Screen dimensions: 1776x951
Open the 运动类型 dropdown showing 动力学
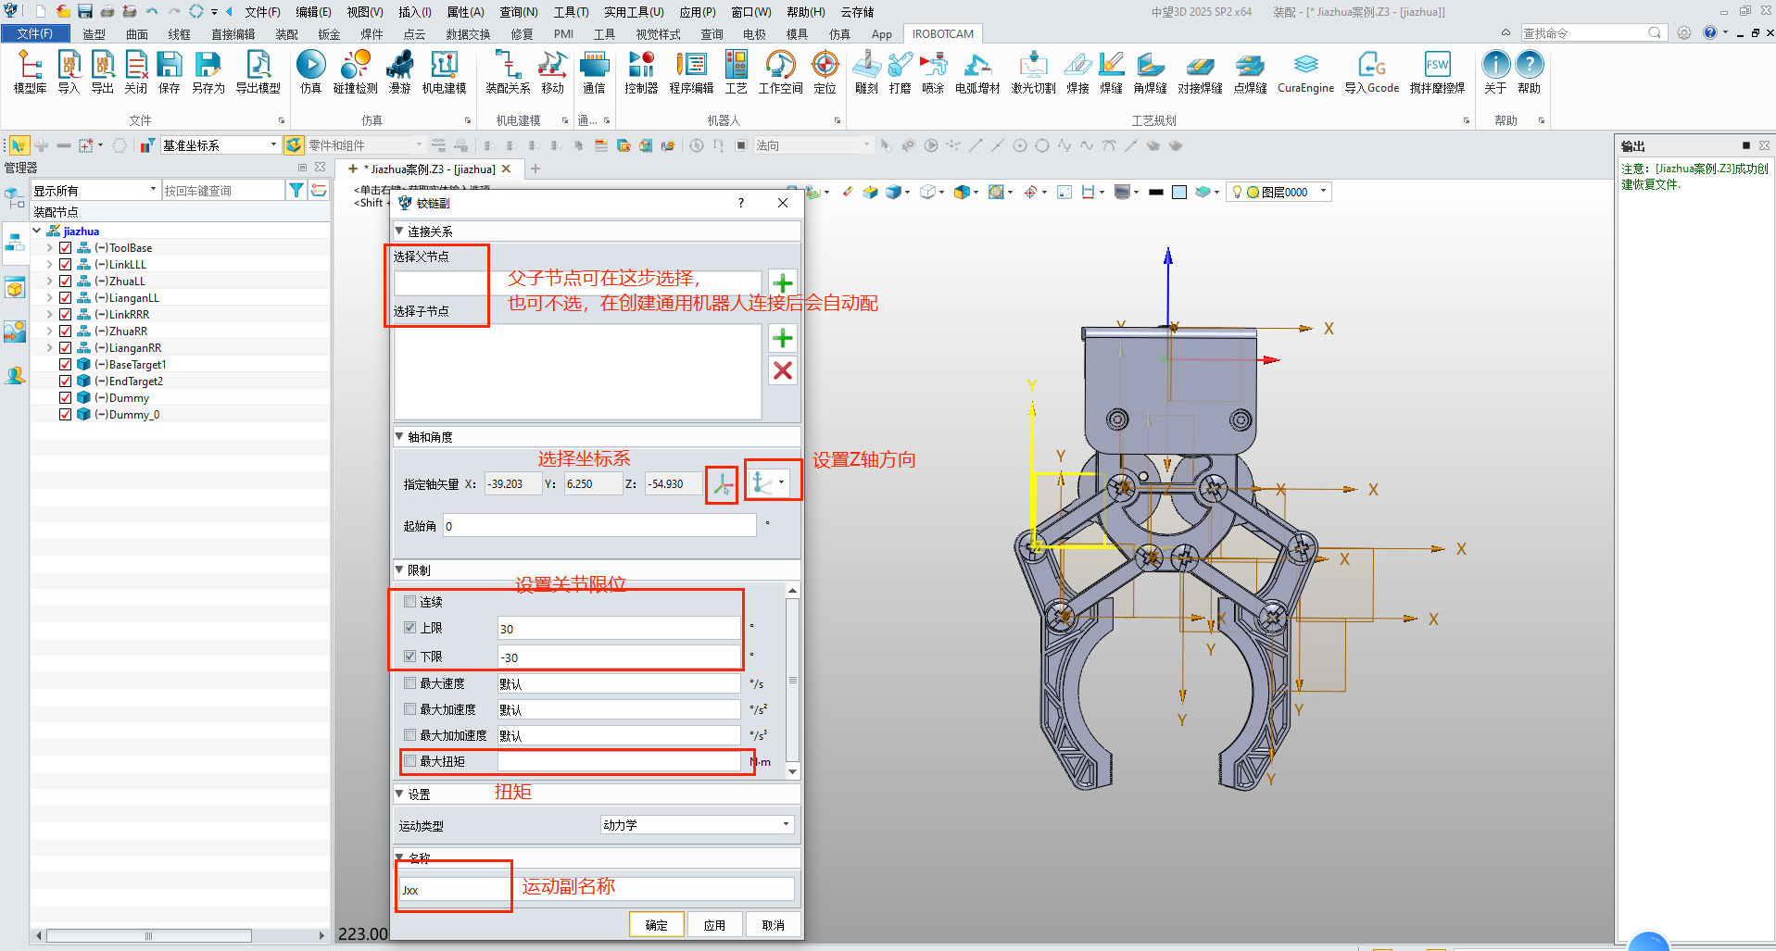(x=697, y=825)
